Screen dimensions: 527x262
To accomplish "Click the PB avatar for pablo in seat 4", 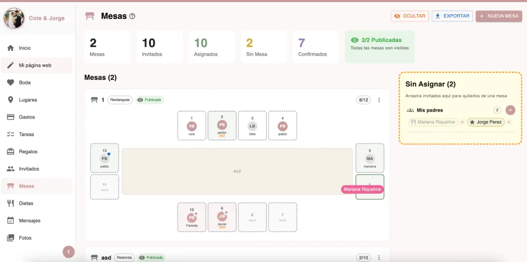I will (x=283, y=126).
